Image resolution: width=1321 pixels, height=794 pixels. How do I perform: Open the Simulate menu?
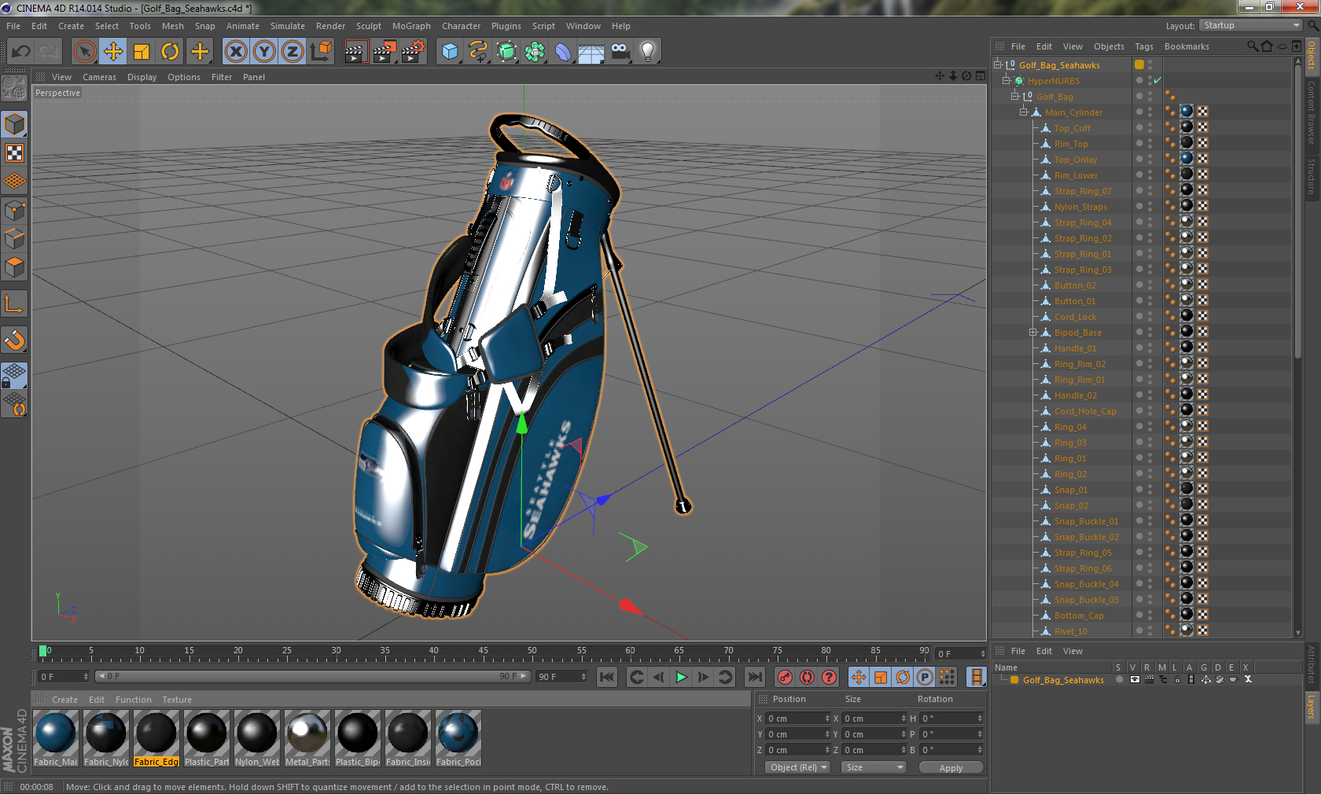288,26
